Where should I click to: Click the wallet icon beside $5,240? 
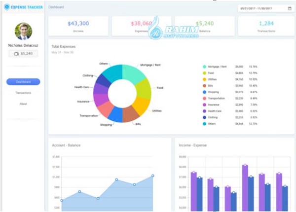click(16, 54)
